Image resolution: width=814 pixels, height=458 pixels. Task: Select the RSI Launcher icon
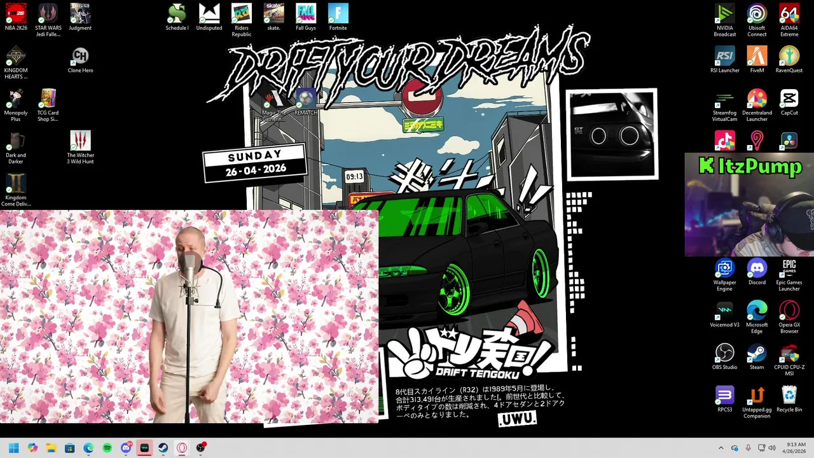coord(724,60)
